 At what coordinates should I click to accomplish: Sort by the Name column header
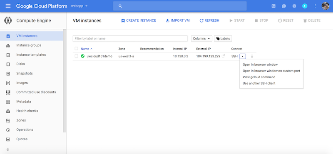(87, 49)
